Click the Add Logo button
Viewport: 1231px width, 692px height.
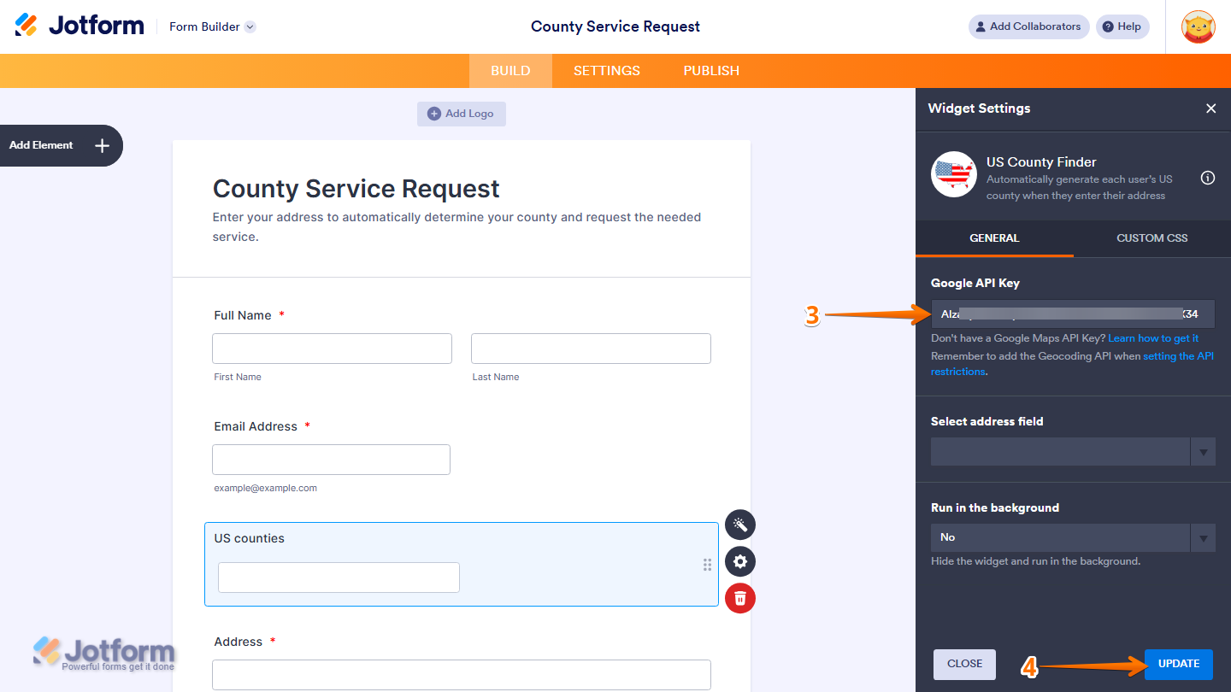[462, 114]
